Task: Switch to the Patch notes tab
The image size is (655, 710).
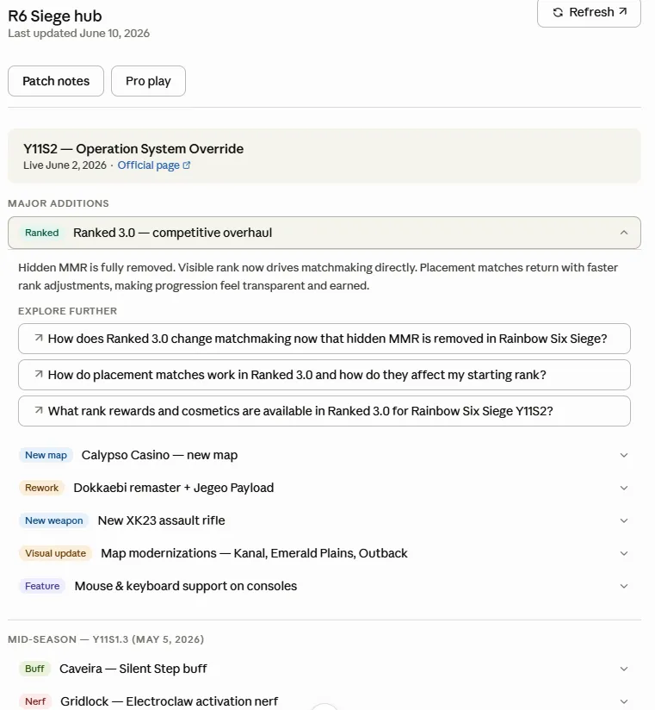Action: (x=56, y=81)
